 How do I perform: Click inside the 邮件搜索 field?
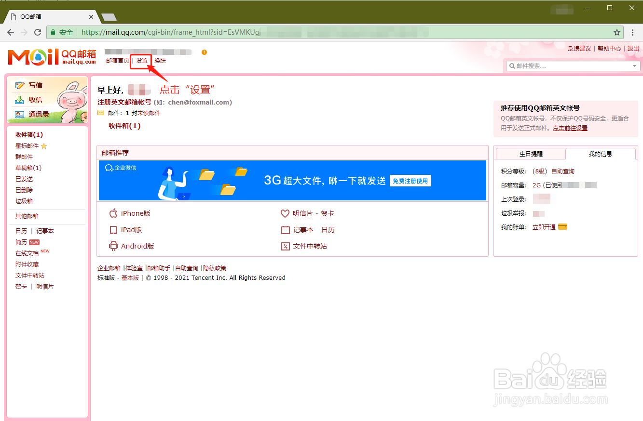[x=573, y=66]
